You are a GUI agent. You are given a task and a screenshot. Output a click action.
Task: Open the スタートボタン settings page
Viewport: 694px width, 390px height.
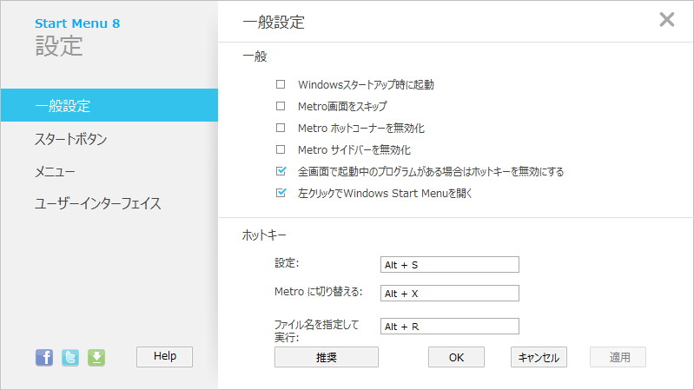click(x=71, y=139)
